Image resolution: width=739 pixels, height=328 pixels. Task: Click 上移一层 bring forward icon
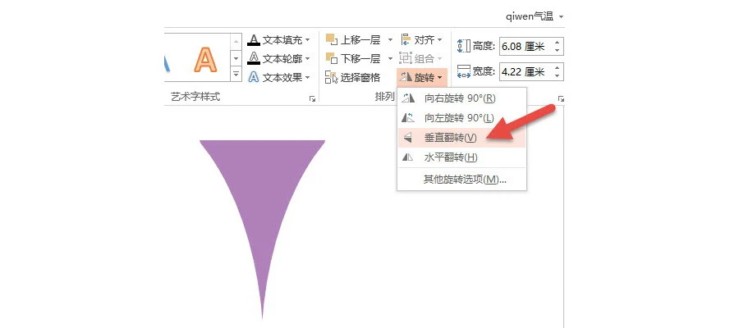[x=332, y=39]
